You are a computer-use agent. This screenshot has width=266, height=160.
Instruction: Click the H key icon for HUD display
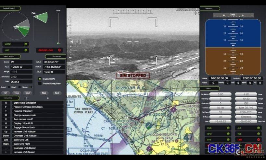(6, 123)
